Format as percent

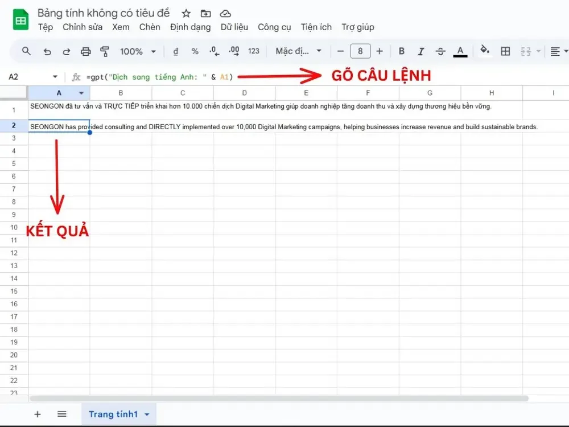click(x=195, y=52)
